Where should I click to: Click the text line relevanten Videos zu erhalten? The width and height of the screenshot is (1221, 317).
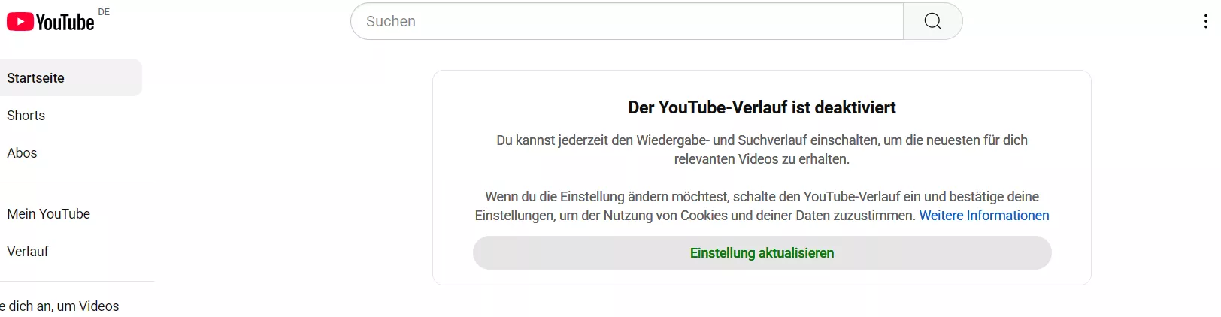(x=762, y=159)
